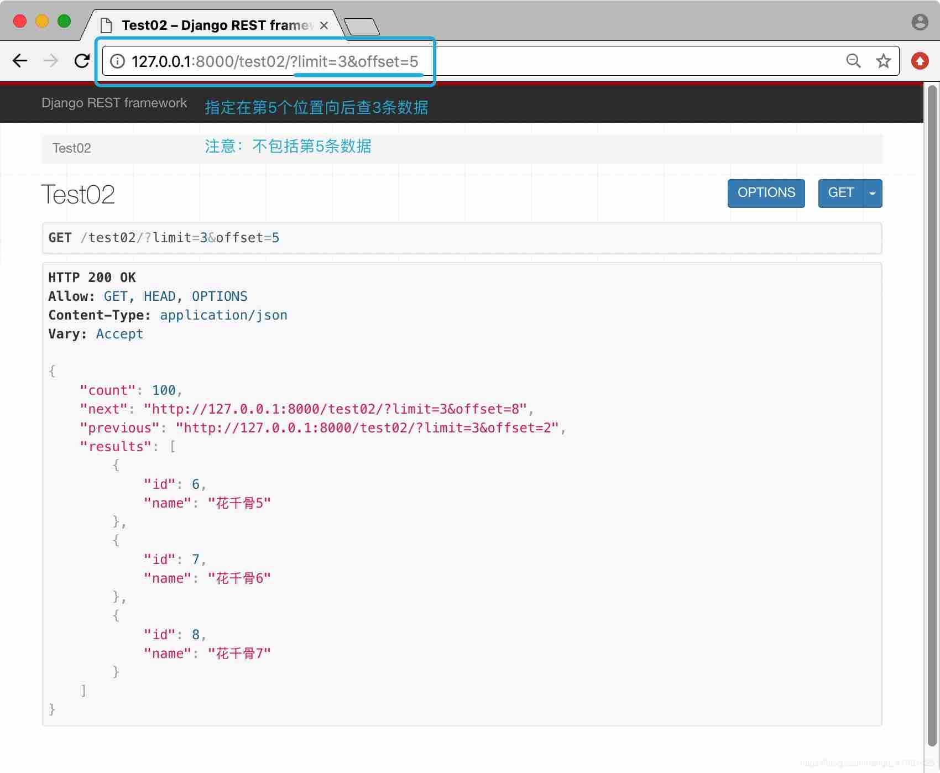The height and width of the screenshot is (773, 940).
Task: Click the "id": 6 entry
Action: click(x=175, y=484)
